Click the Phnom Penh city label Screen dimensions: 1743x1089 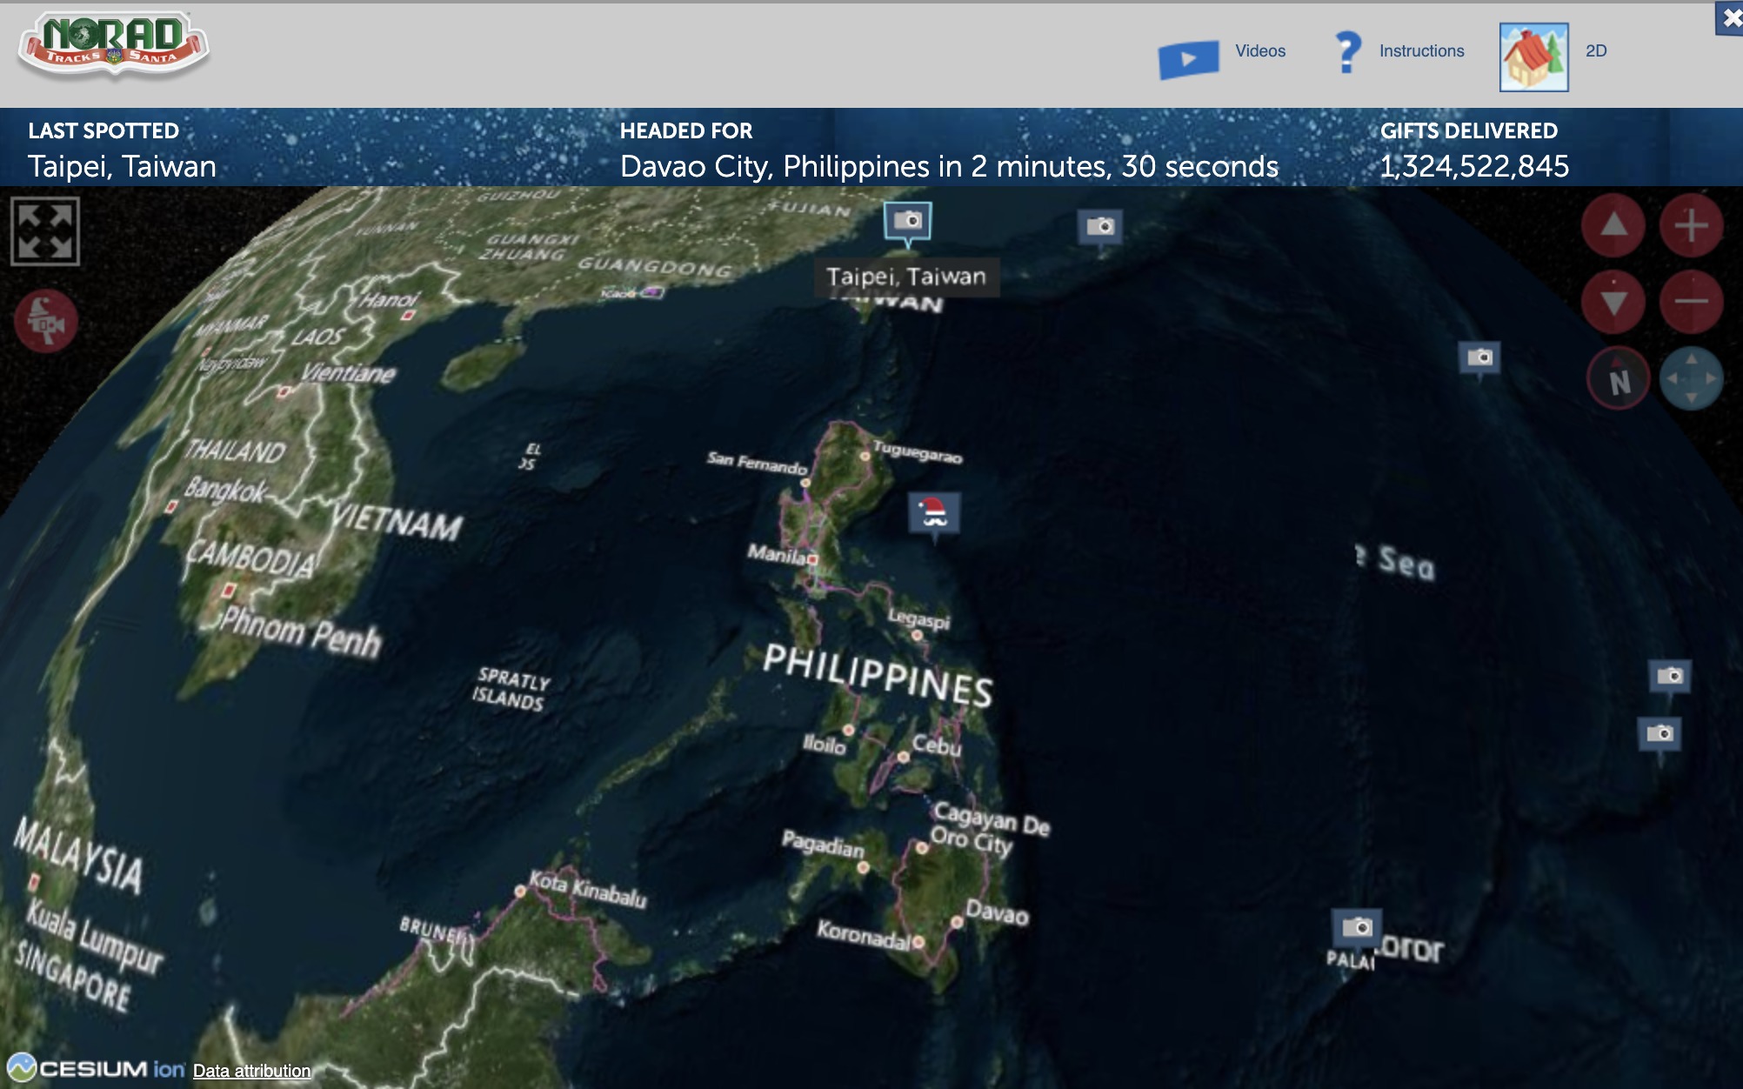300,632
